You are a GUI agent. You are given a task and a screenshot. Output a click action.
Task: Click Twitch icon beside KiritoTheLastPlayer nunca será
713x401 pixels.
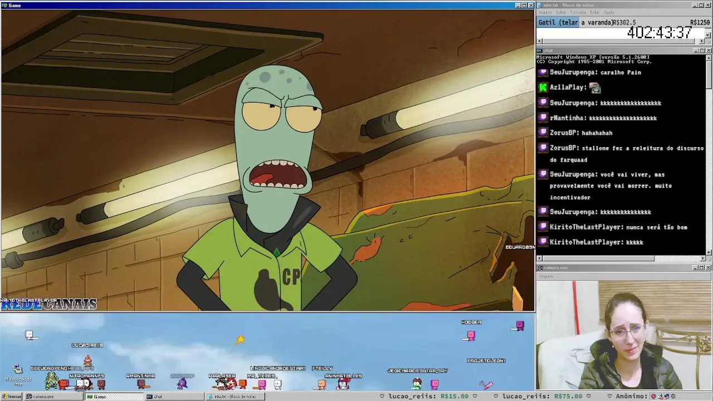(543, 227)
